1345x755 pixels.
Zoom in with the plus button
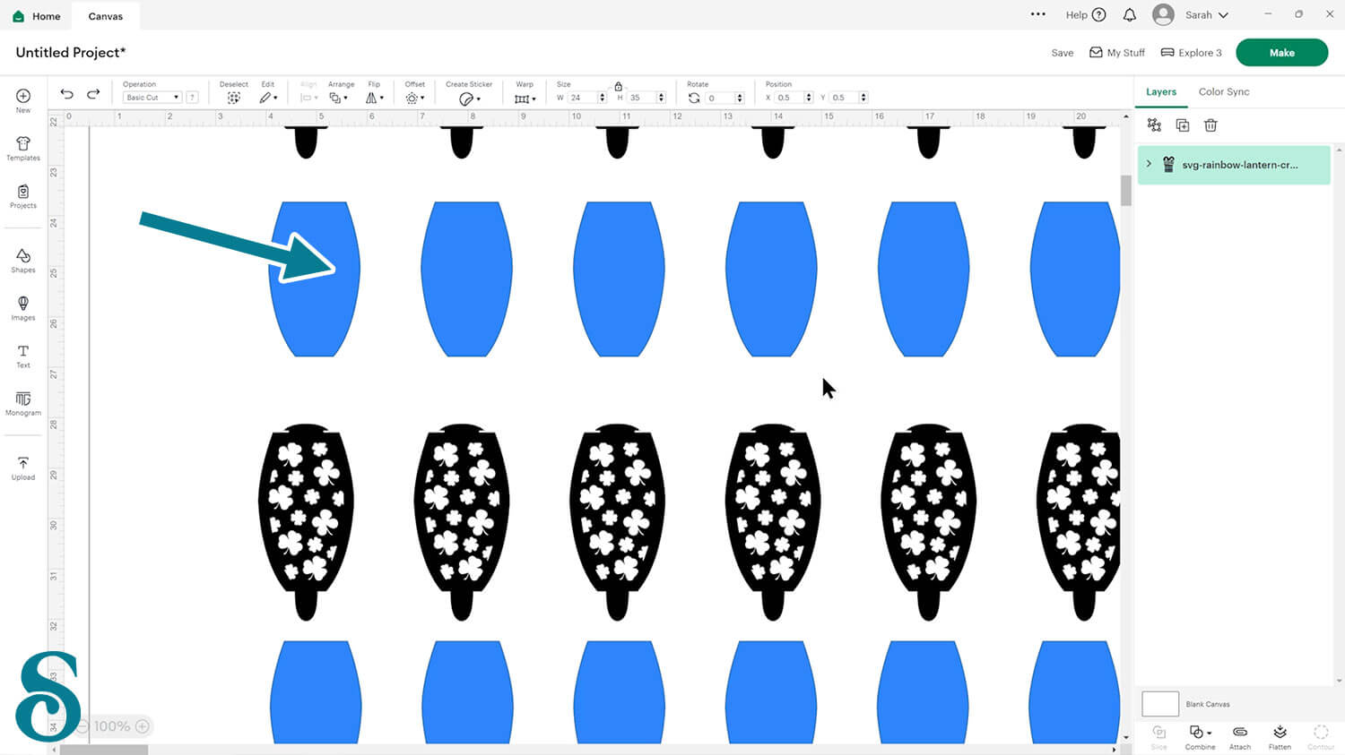point(142,726)
